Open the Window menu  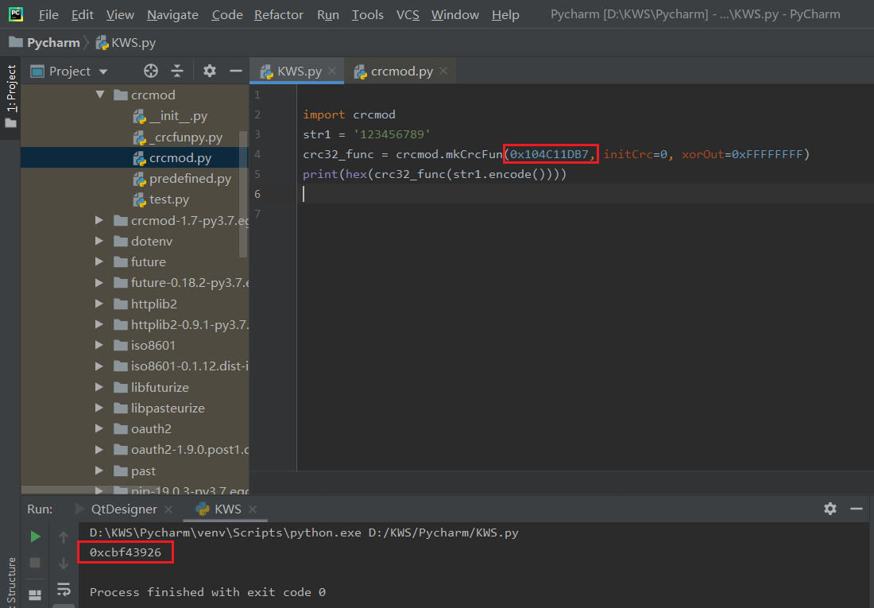454,15
